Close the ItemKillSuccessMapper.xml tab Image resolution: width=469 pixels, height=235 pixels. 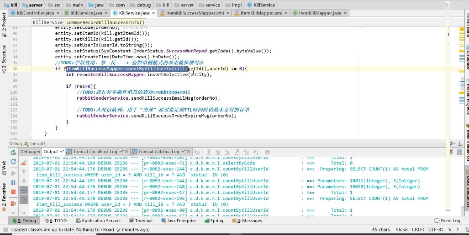[x=227, y=13]
